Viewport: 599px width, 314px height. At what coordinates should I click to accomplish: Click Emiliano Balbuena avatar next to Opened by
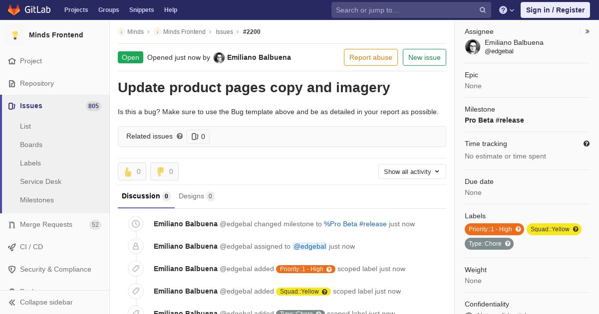pos(219,58)
